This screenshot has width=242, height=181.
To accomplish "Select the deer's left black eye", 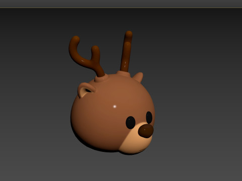I will (131, 123).
